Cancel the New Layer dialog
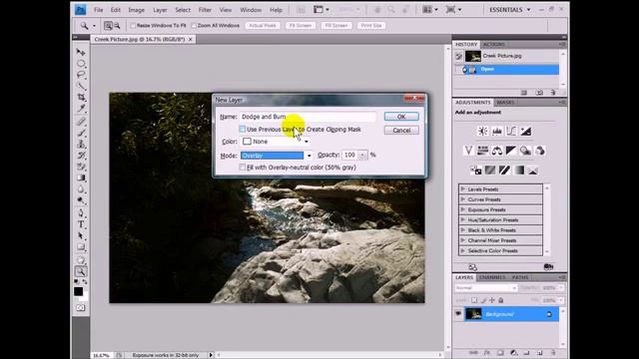Screen dimensions: 639x359 coord(401,131)
